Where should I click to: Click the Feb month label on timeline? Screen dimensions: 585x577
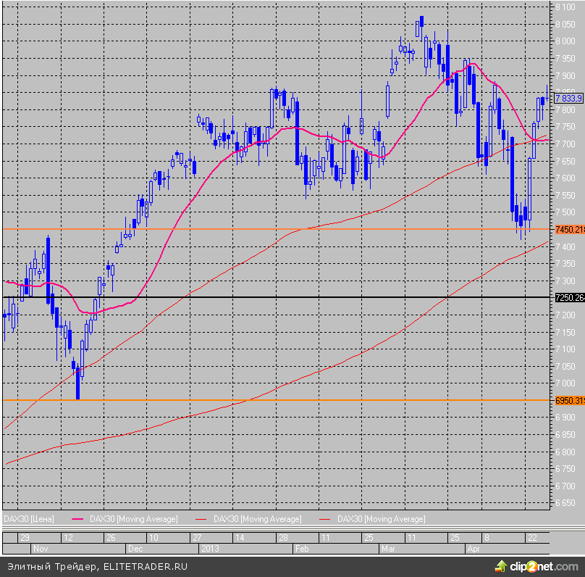point(302,549)
